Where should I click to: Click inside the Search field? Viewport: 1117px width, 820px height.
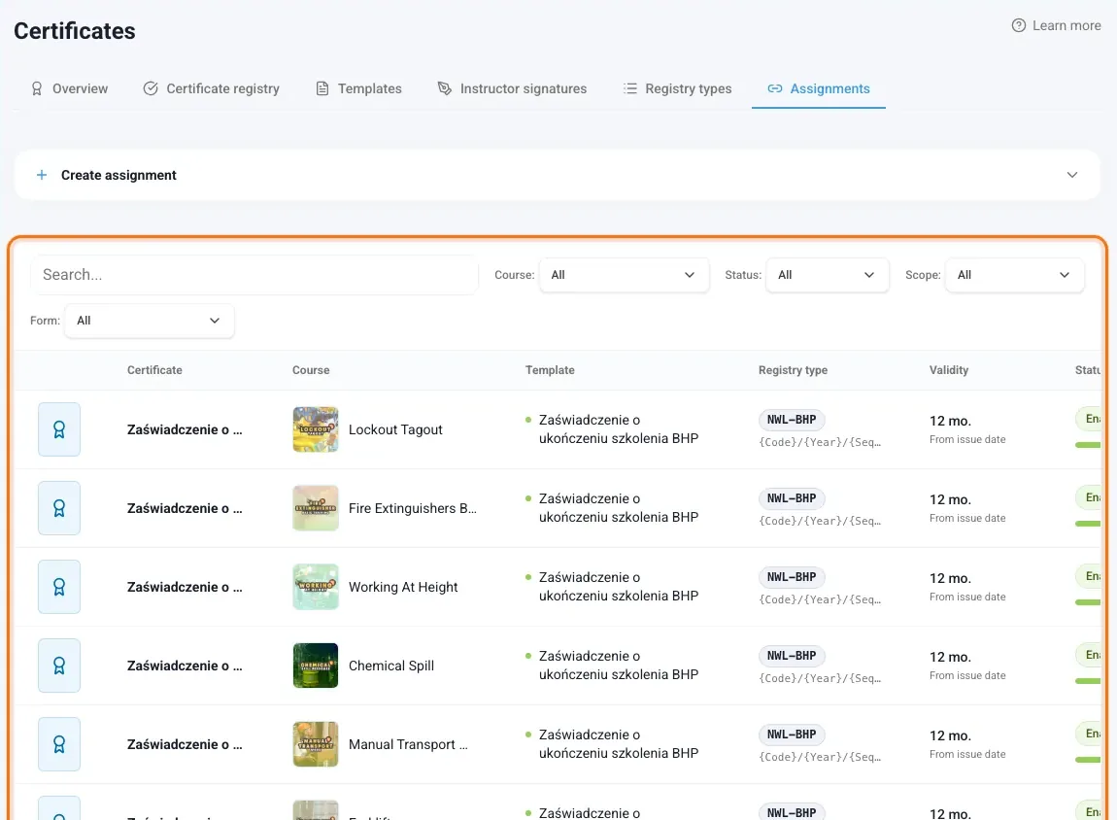click(x=254, y=275)
